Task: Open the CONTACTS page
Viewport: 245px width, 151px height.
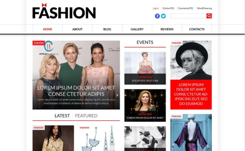Action: click(197, 29)
